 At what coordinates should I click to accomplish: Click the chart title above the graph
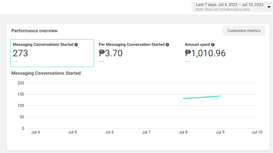46,73
